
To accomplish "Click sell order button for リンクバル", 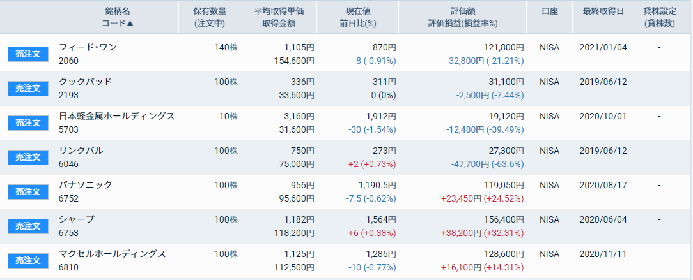I will (x=28, y=157).
